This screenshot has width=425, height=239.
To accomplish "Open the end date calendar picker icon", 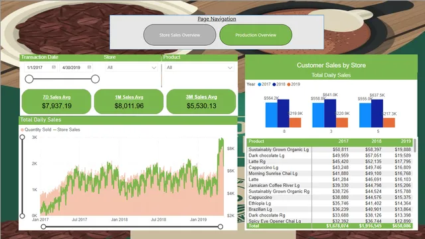I will pyautogui.click(x=89, y=67).
